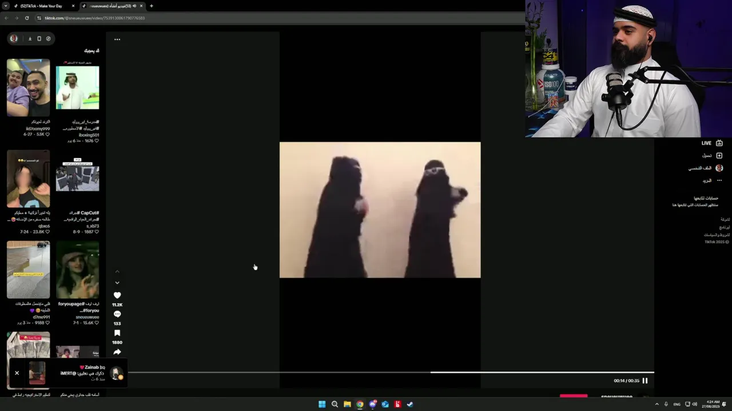Click the 11.2K likes count
The width and height of the screenshot is (732, 411).
pyautogui.click(x=117, y=305)
